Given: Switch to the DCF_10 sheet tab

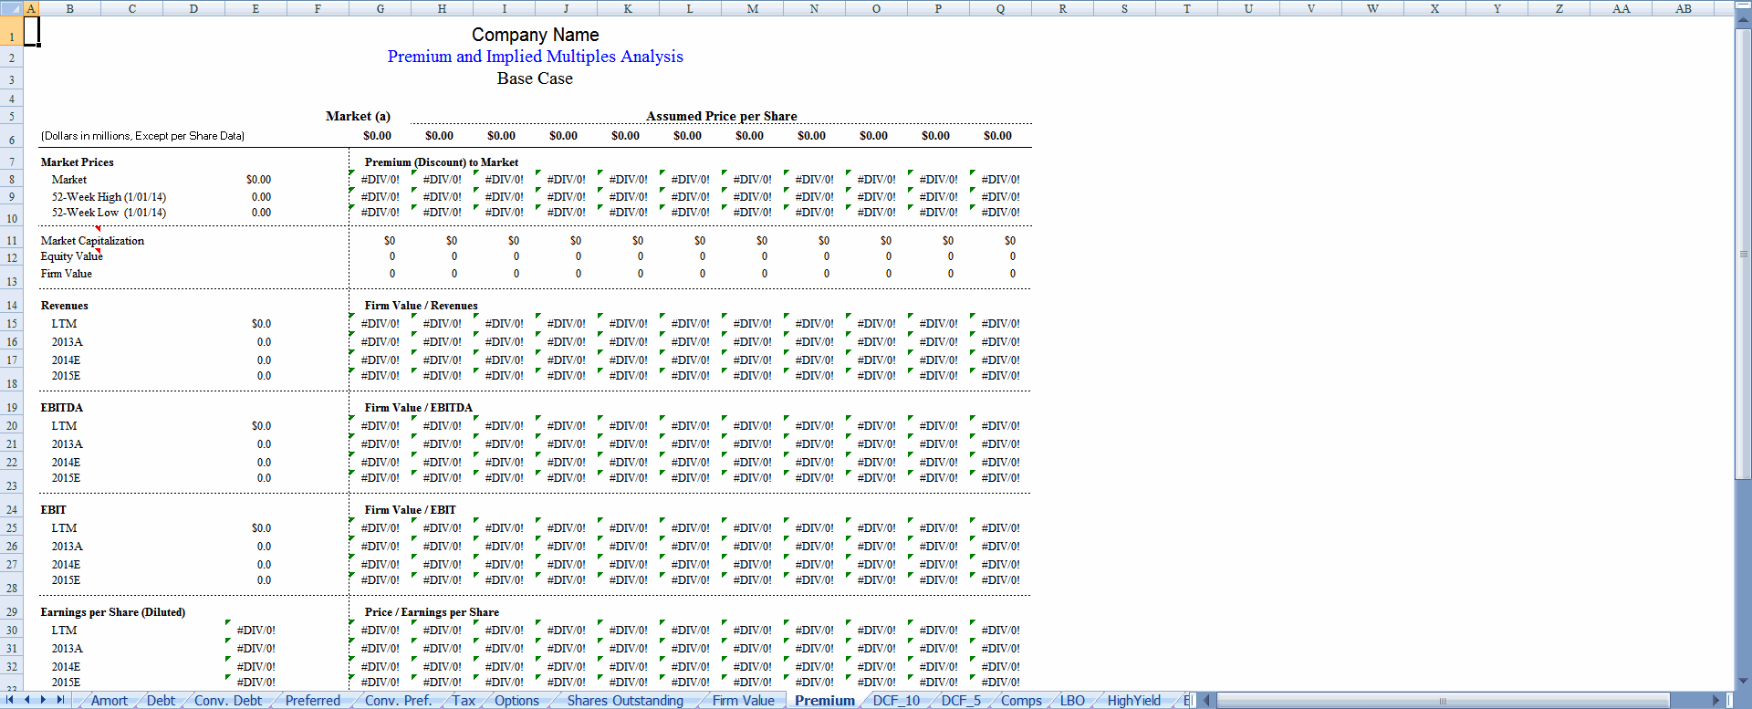Looking at the screenshot, I should point(896,701).
